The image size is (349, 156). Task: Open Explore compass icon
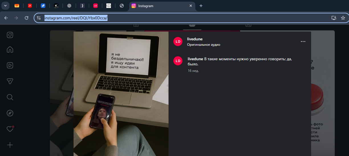pyautogui.click(x=10, y=113)
